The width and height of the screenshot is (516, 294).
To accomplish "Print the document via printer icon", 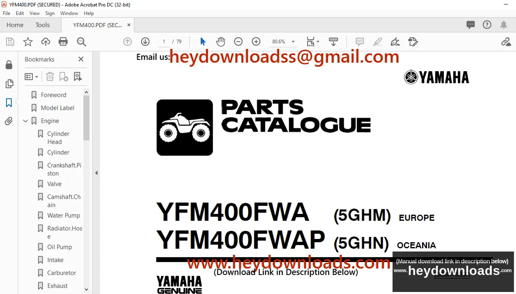I will [x=63, y=42].
